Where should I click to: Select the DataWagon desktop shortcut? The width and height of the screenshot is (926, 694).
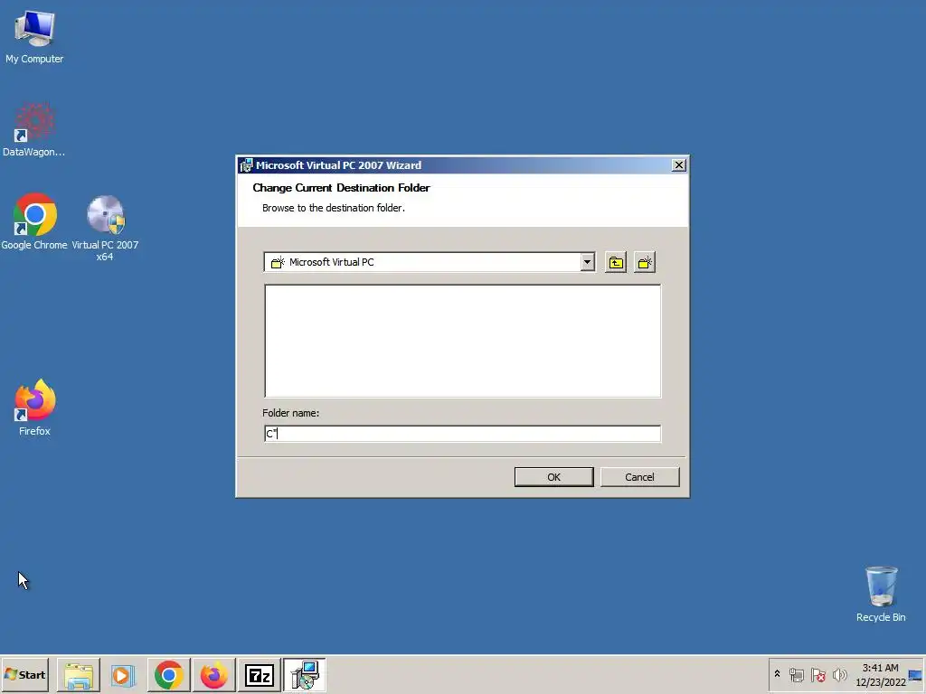(x=34, y=130)
